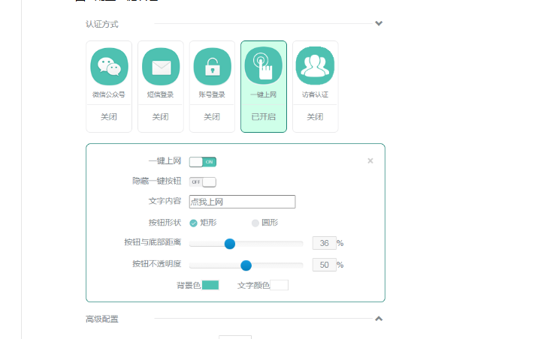Click 已开启 status under 一键上网

click(263, 117)
